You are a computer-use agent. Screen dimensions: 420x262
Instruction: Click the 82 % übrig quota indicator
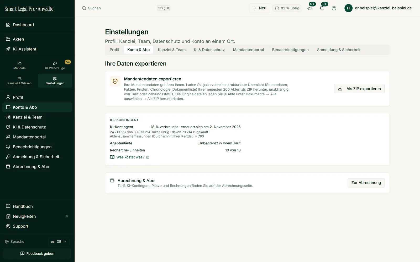287,8
